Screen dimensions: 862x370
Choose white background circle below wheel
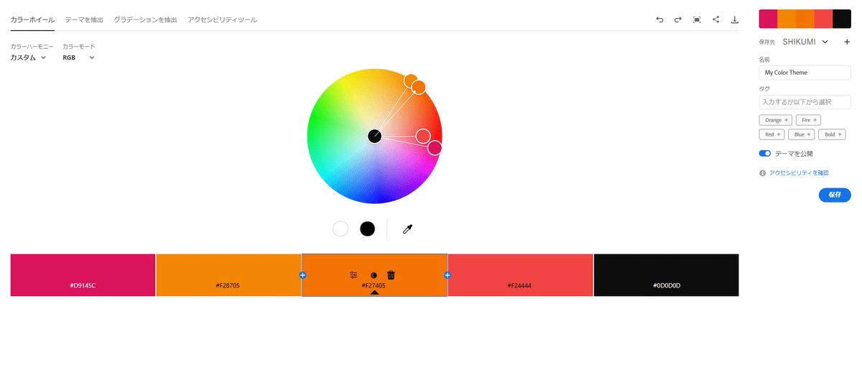click(340, 228)
